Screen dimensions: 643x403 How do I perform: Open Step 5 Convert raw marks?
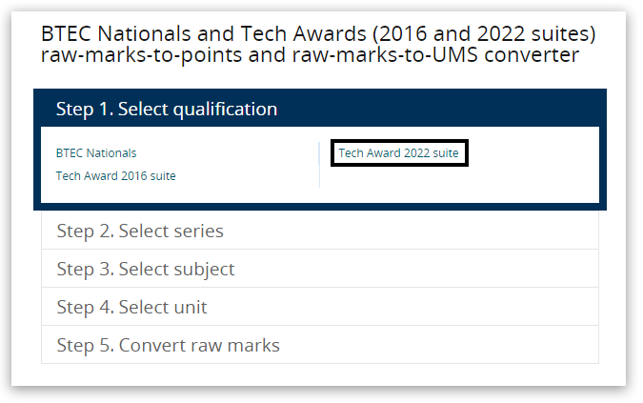(x=168, y=345)
